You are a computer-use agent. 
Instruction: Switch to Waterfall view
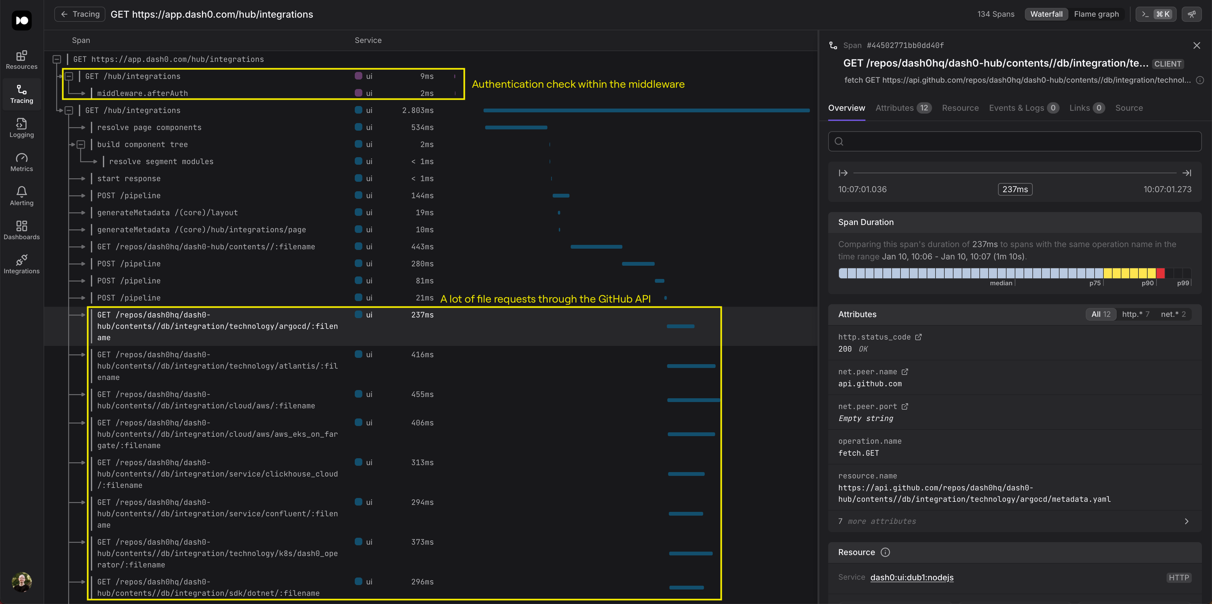point(1046,14)
